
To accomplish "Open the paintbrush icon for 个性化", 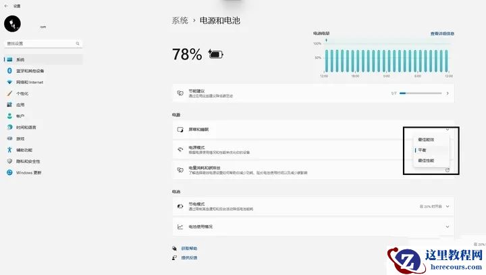I will click(9, 93).
